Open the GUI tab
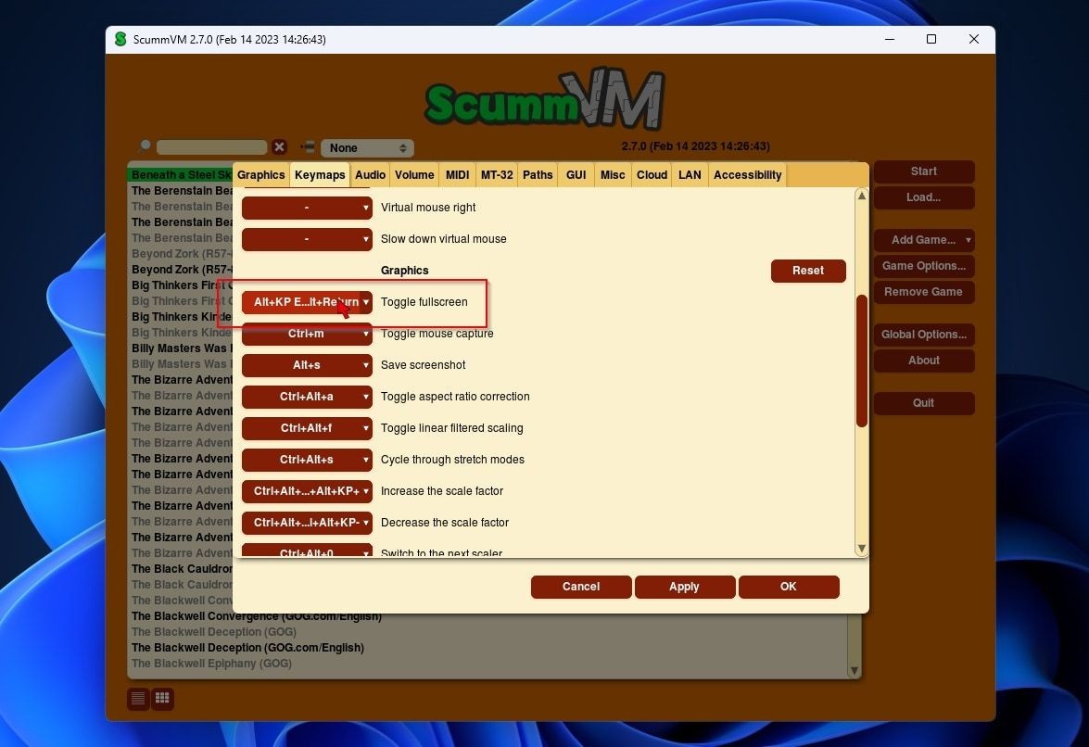 (x=576, y=175)
